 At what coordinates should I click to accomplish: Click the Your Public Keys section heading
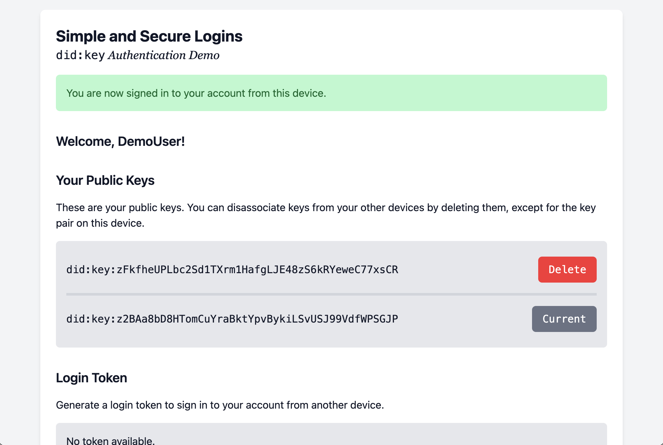pos(105,180)
